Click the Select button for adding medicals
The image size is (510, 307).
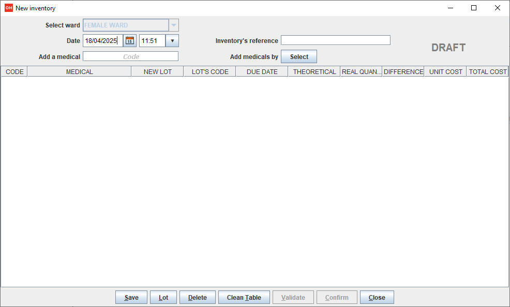pyautogui.click(x=298, y=57)
